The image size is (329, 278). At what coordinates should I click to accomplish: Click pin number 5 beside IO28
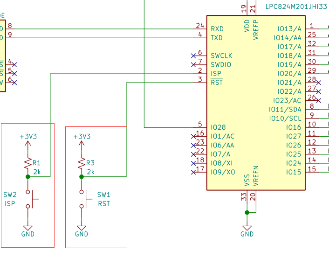[x=200, y=124]
